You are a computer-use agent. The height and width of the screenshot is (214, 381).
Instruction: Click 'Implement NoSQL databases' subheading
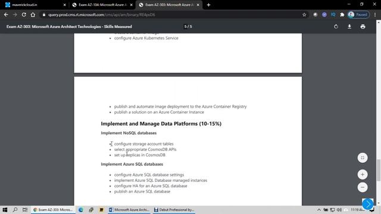tap(129, 133)
